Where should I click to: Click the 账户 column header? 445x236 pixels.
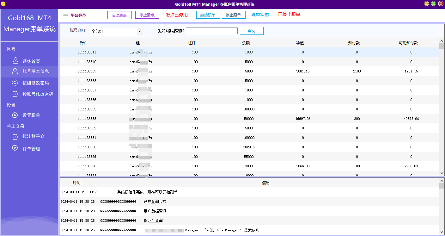pyautogui.click(x=84, y=43)
